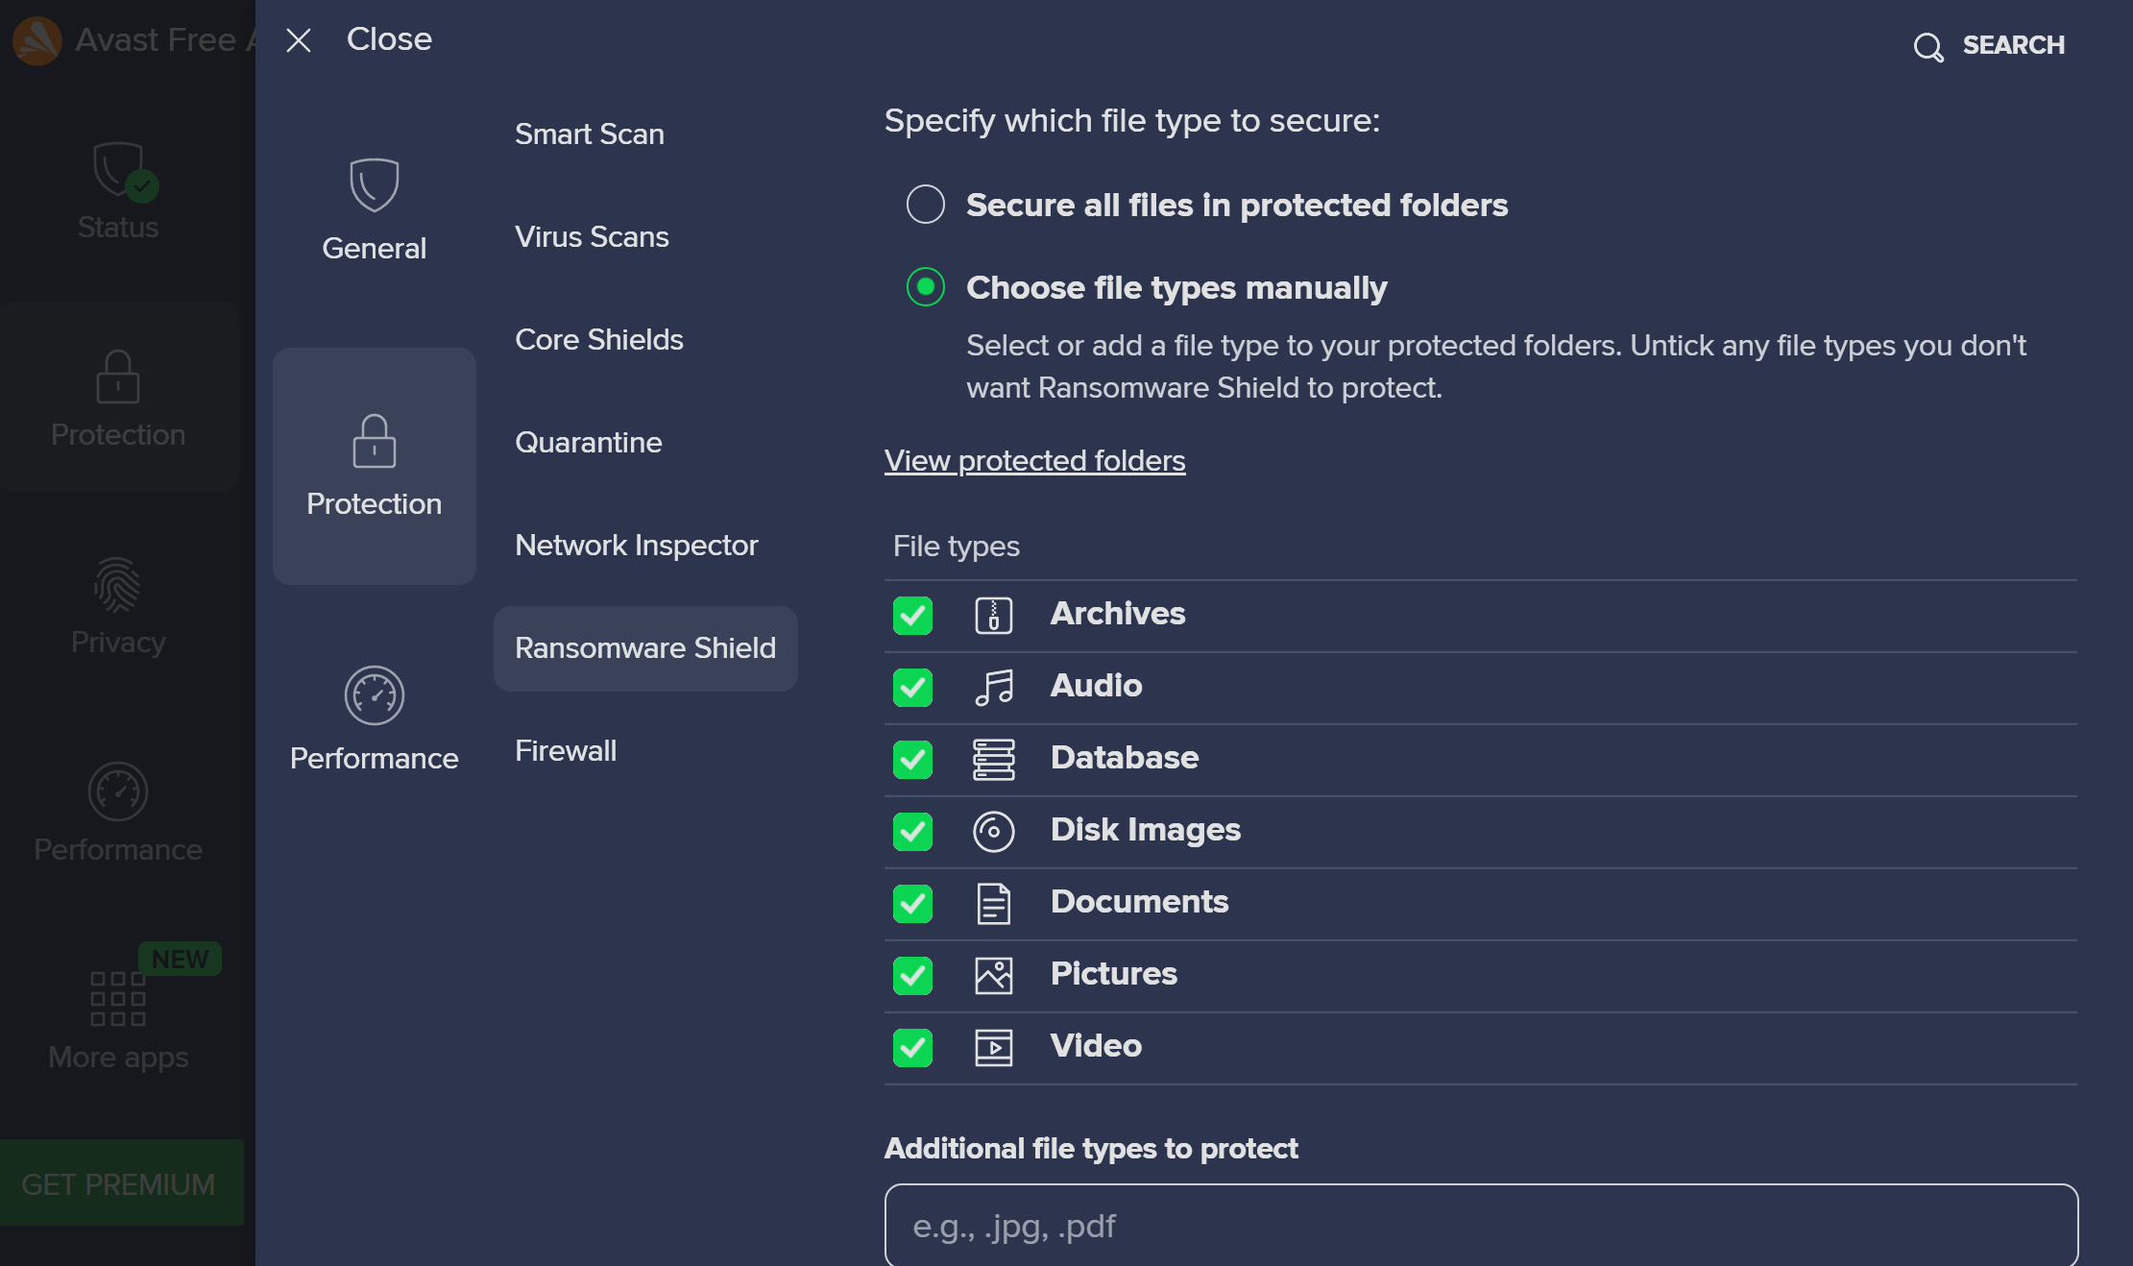Select Secure all files in protected folders
This screenshot has width=2133, height=1266.
[x=926, y=205]
